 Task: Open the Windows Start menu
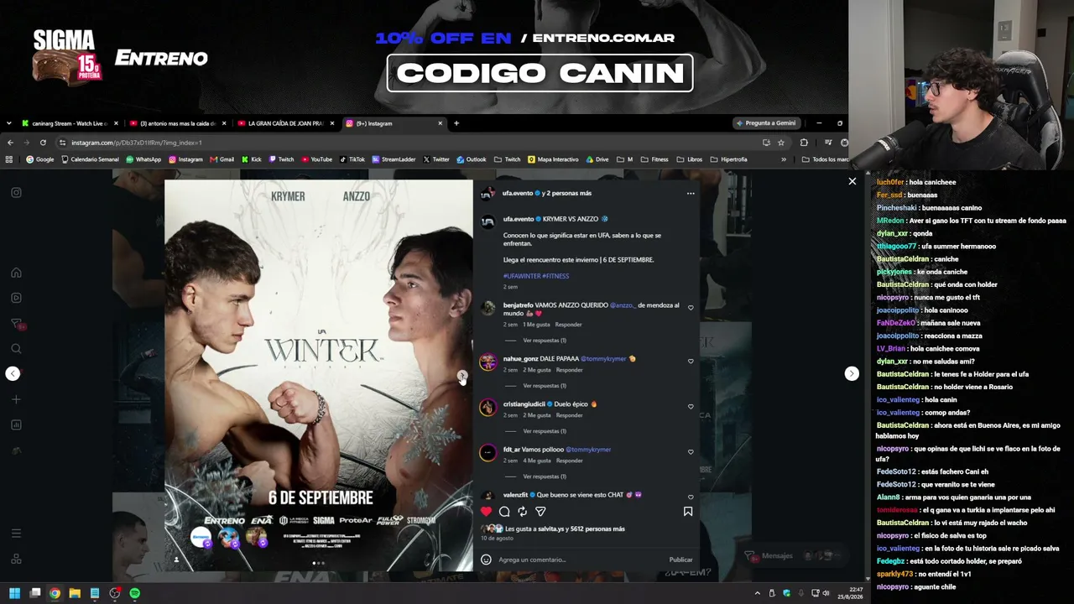point(15,593)
